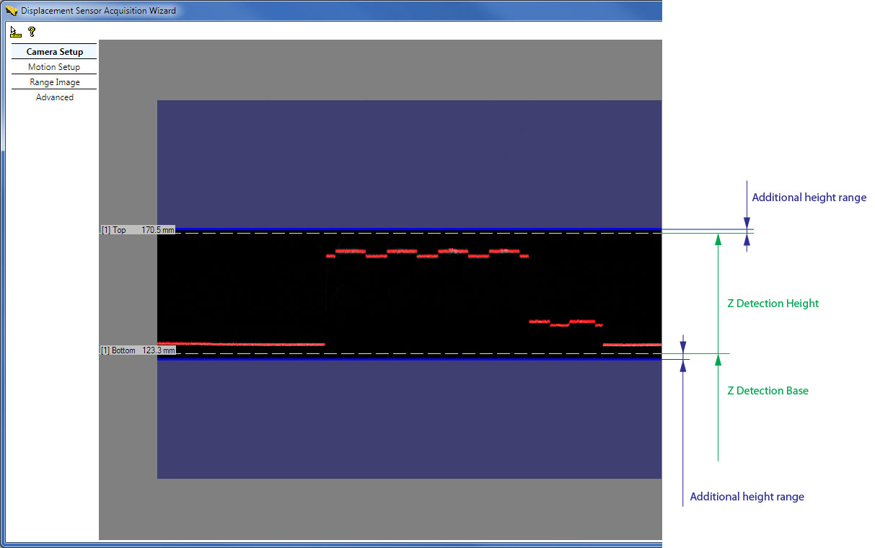Reselect the Camera Setup tab
Viewport: 875px width, 548px height.
(x=54, y=51)
